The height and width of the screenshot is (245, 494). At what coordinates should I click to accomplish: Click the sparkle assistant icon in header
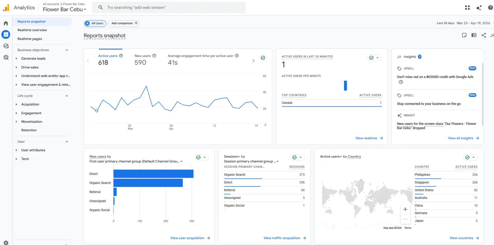[479, 8]
